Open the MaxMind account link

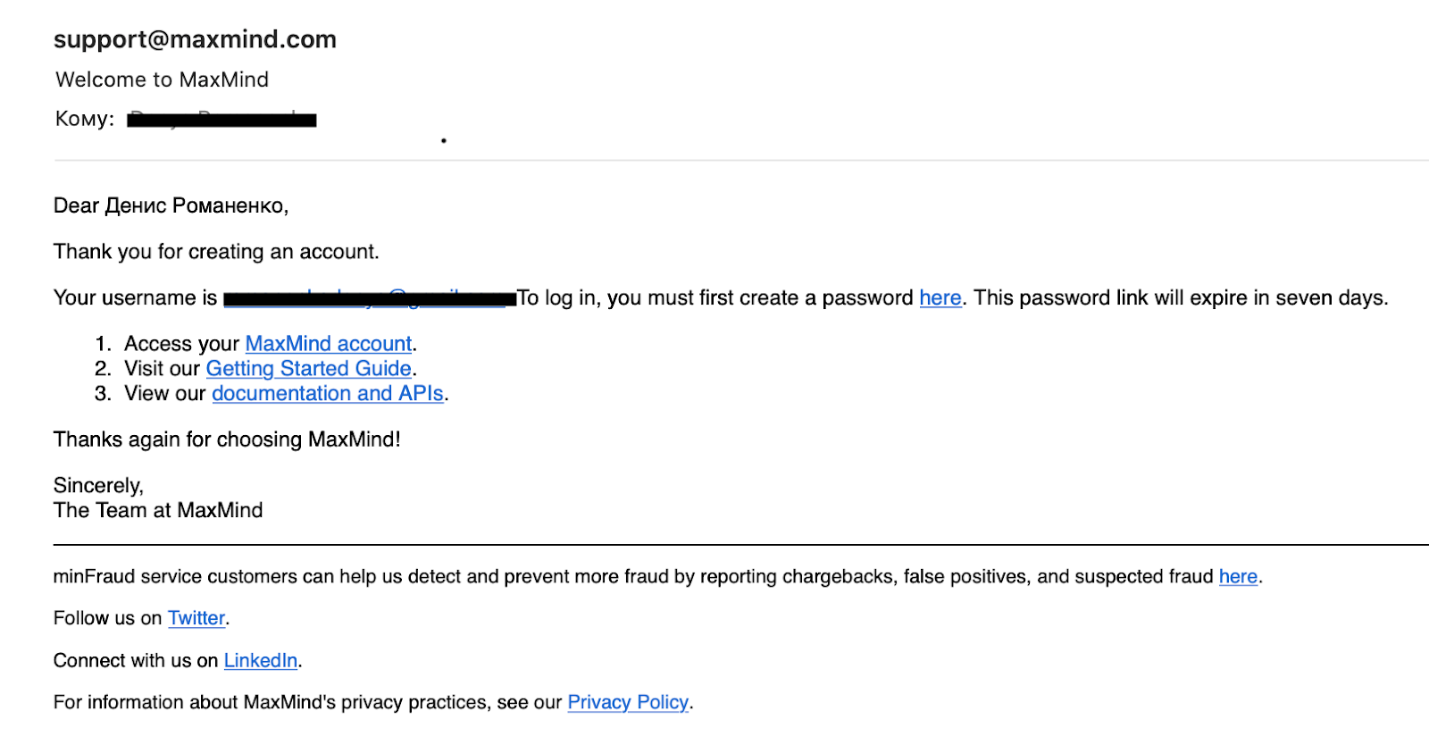328,344
